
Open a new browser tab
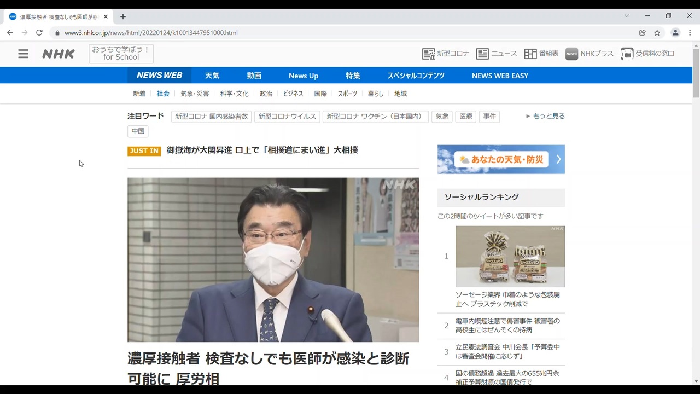[x=123, y=16]
